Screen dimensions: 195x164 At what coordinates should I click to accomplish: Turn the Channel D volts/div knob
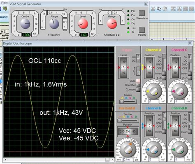click(x=179, y=150)
